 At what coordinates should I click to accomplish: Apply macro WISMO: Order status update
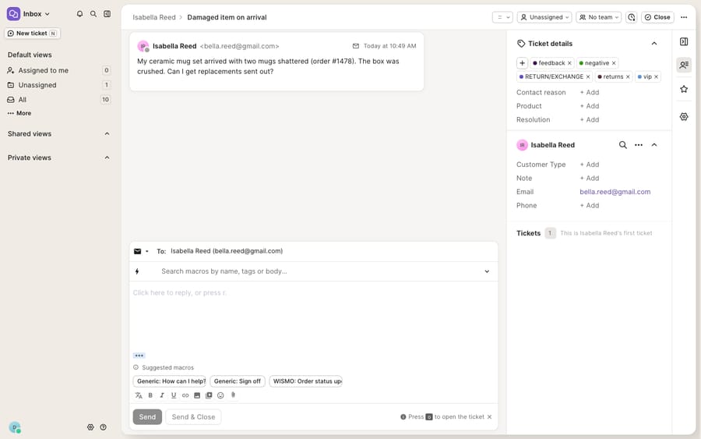click(x=306, y=381)
